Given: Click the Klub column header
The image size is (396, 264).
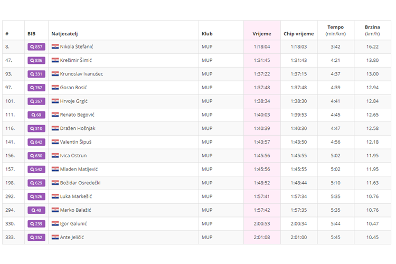Looking at the screenshot, I should coord(207,34).
